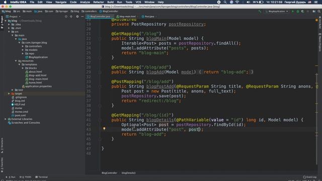322x181 pixels.
Task: Open the Event Log in status bar
Action: click(310, 177)
